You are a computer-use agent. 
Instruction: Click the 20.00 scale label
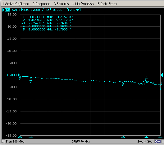tap(12, 27)
